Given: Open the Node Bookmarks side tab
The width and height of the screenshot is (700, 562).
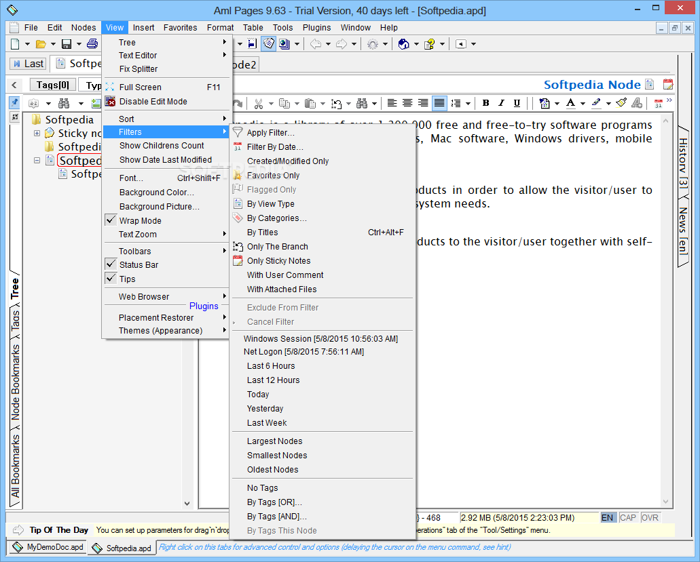Looking at the screenshot, I should (15, 382).
